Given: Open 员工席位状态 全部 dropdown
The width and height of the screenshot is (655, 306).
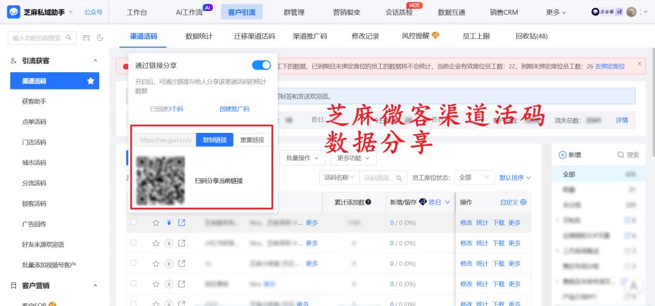Looking at the screenshot, I should pos(474,178).
